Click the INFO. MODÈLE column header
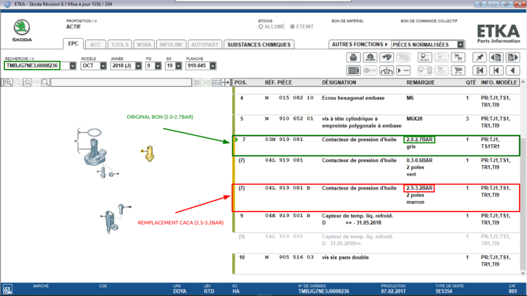The width and height of the screenshot is (527, 296). pos(499,82)
